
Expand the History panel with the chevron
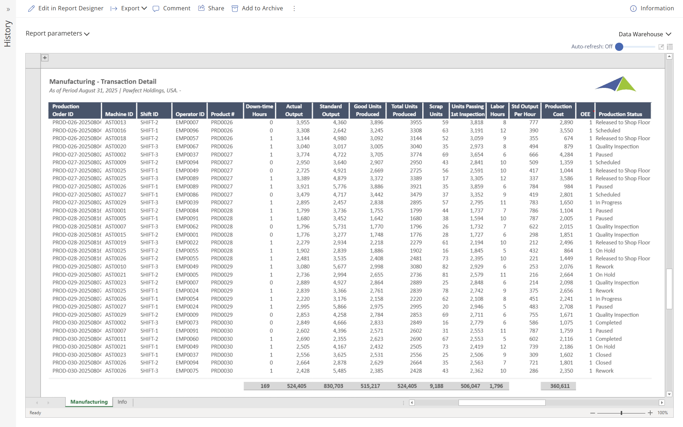(x=8, y=10)
